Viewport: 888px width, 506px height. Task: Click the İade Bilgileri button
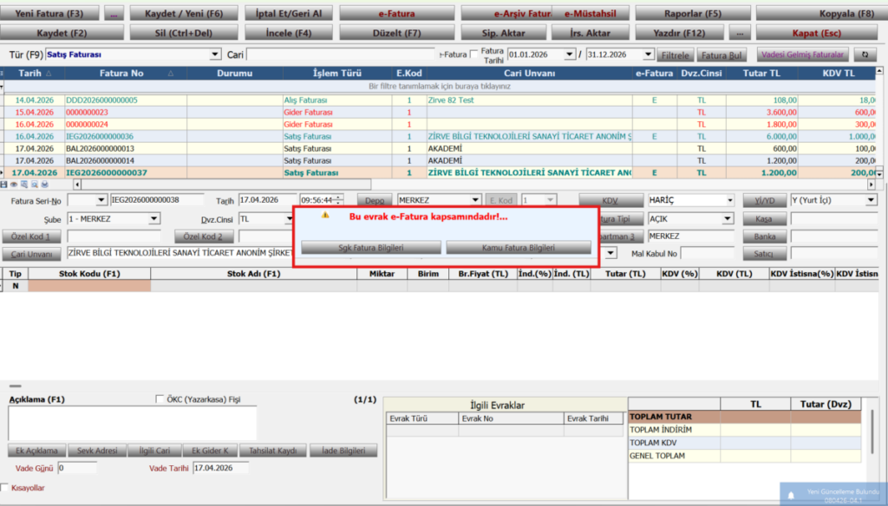(x=343, y=451)
